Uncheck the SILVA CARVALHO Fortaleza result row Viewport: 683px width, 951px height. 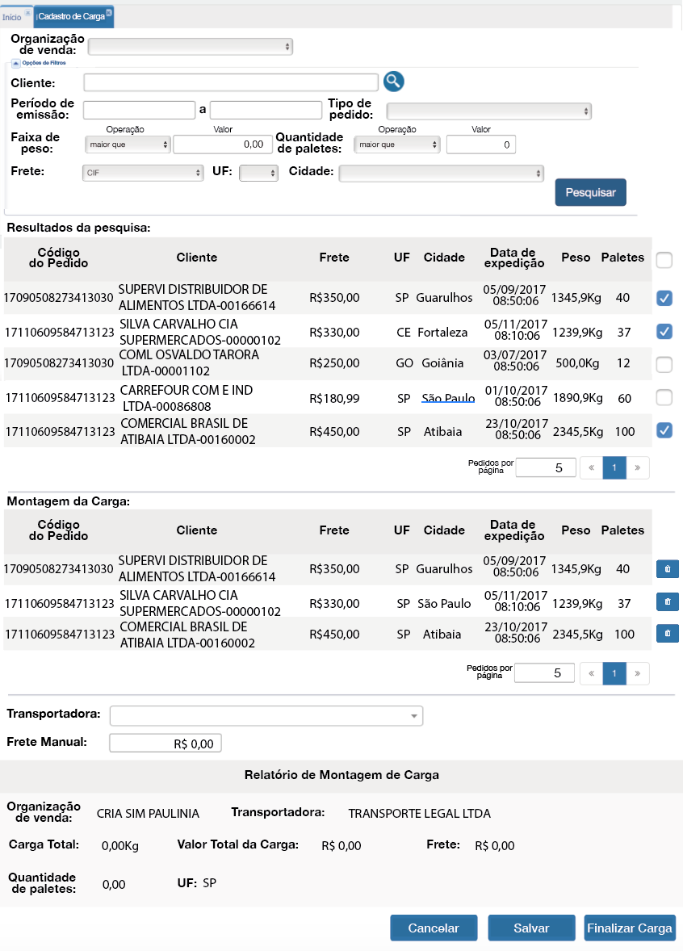[x=664, y=331]
